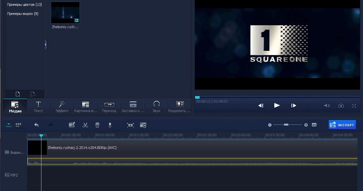Step back one frame
Image resolution: width=363 pixels, height=191 pixels.
click(x=261, y=106)
